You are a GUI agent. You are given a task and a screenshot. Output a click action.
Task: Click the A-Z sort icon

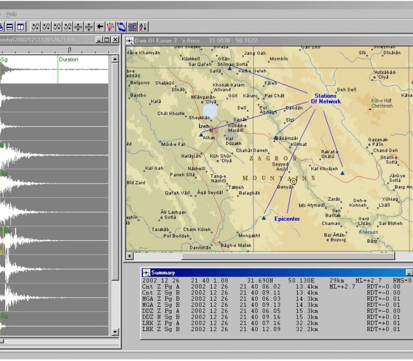point(143,26)
